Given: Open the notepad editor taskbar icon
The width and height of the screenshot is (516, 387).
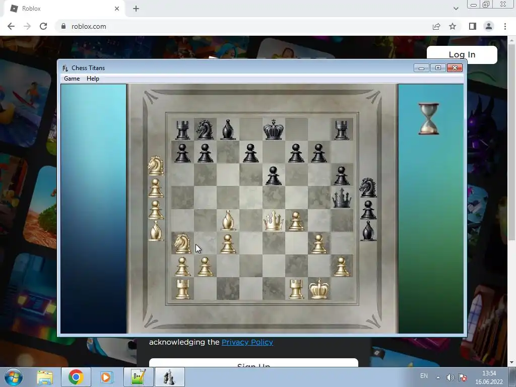Looking at the screenshot, I should point(138,377).
